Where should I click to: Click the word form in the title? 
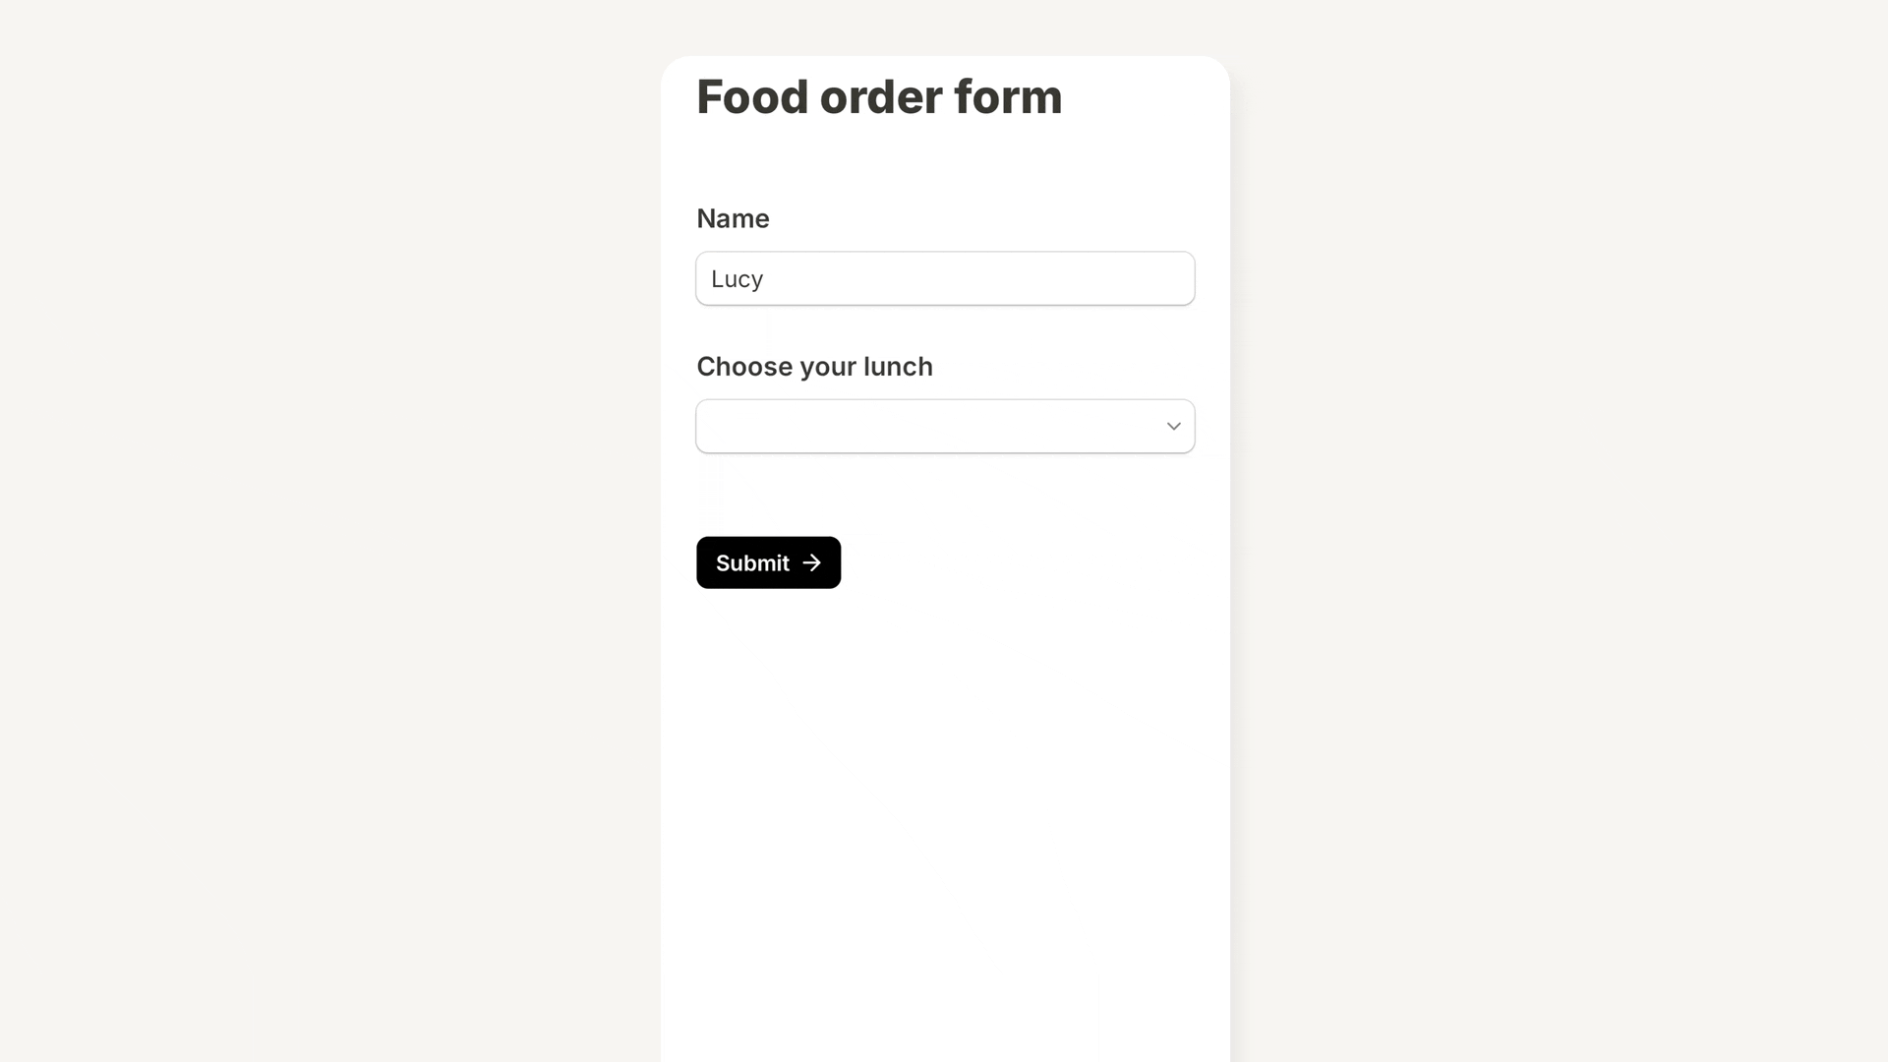pos(1008,97)
